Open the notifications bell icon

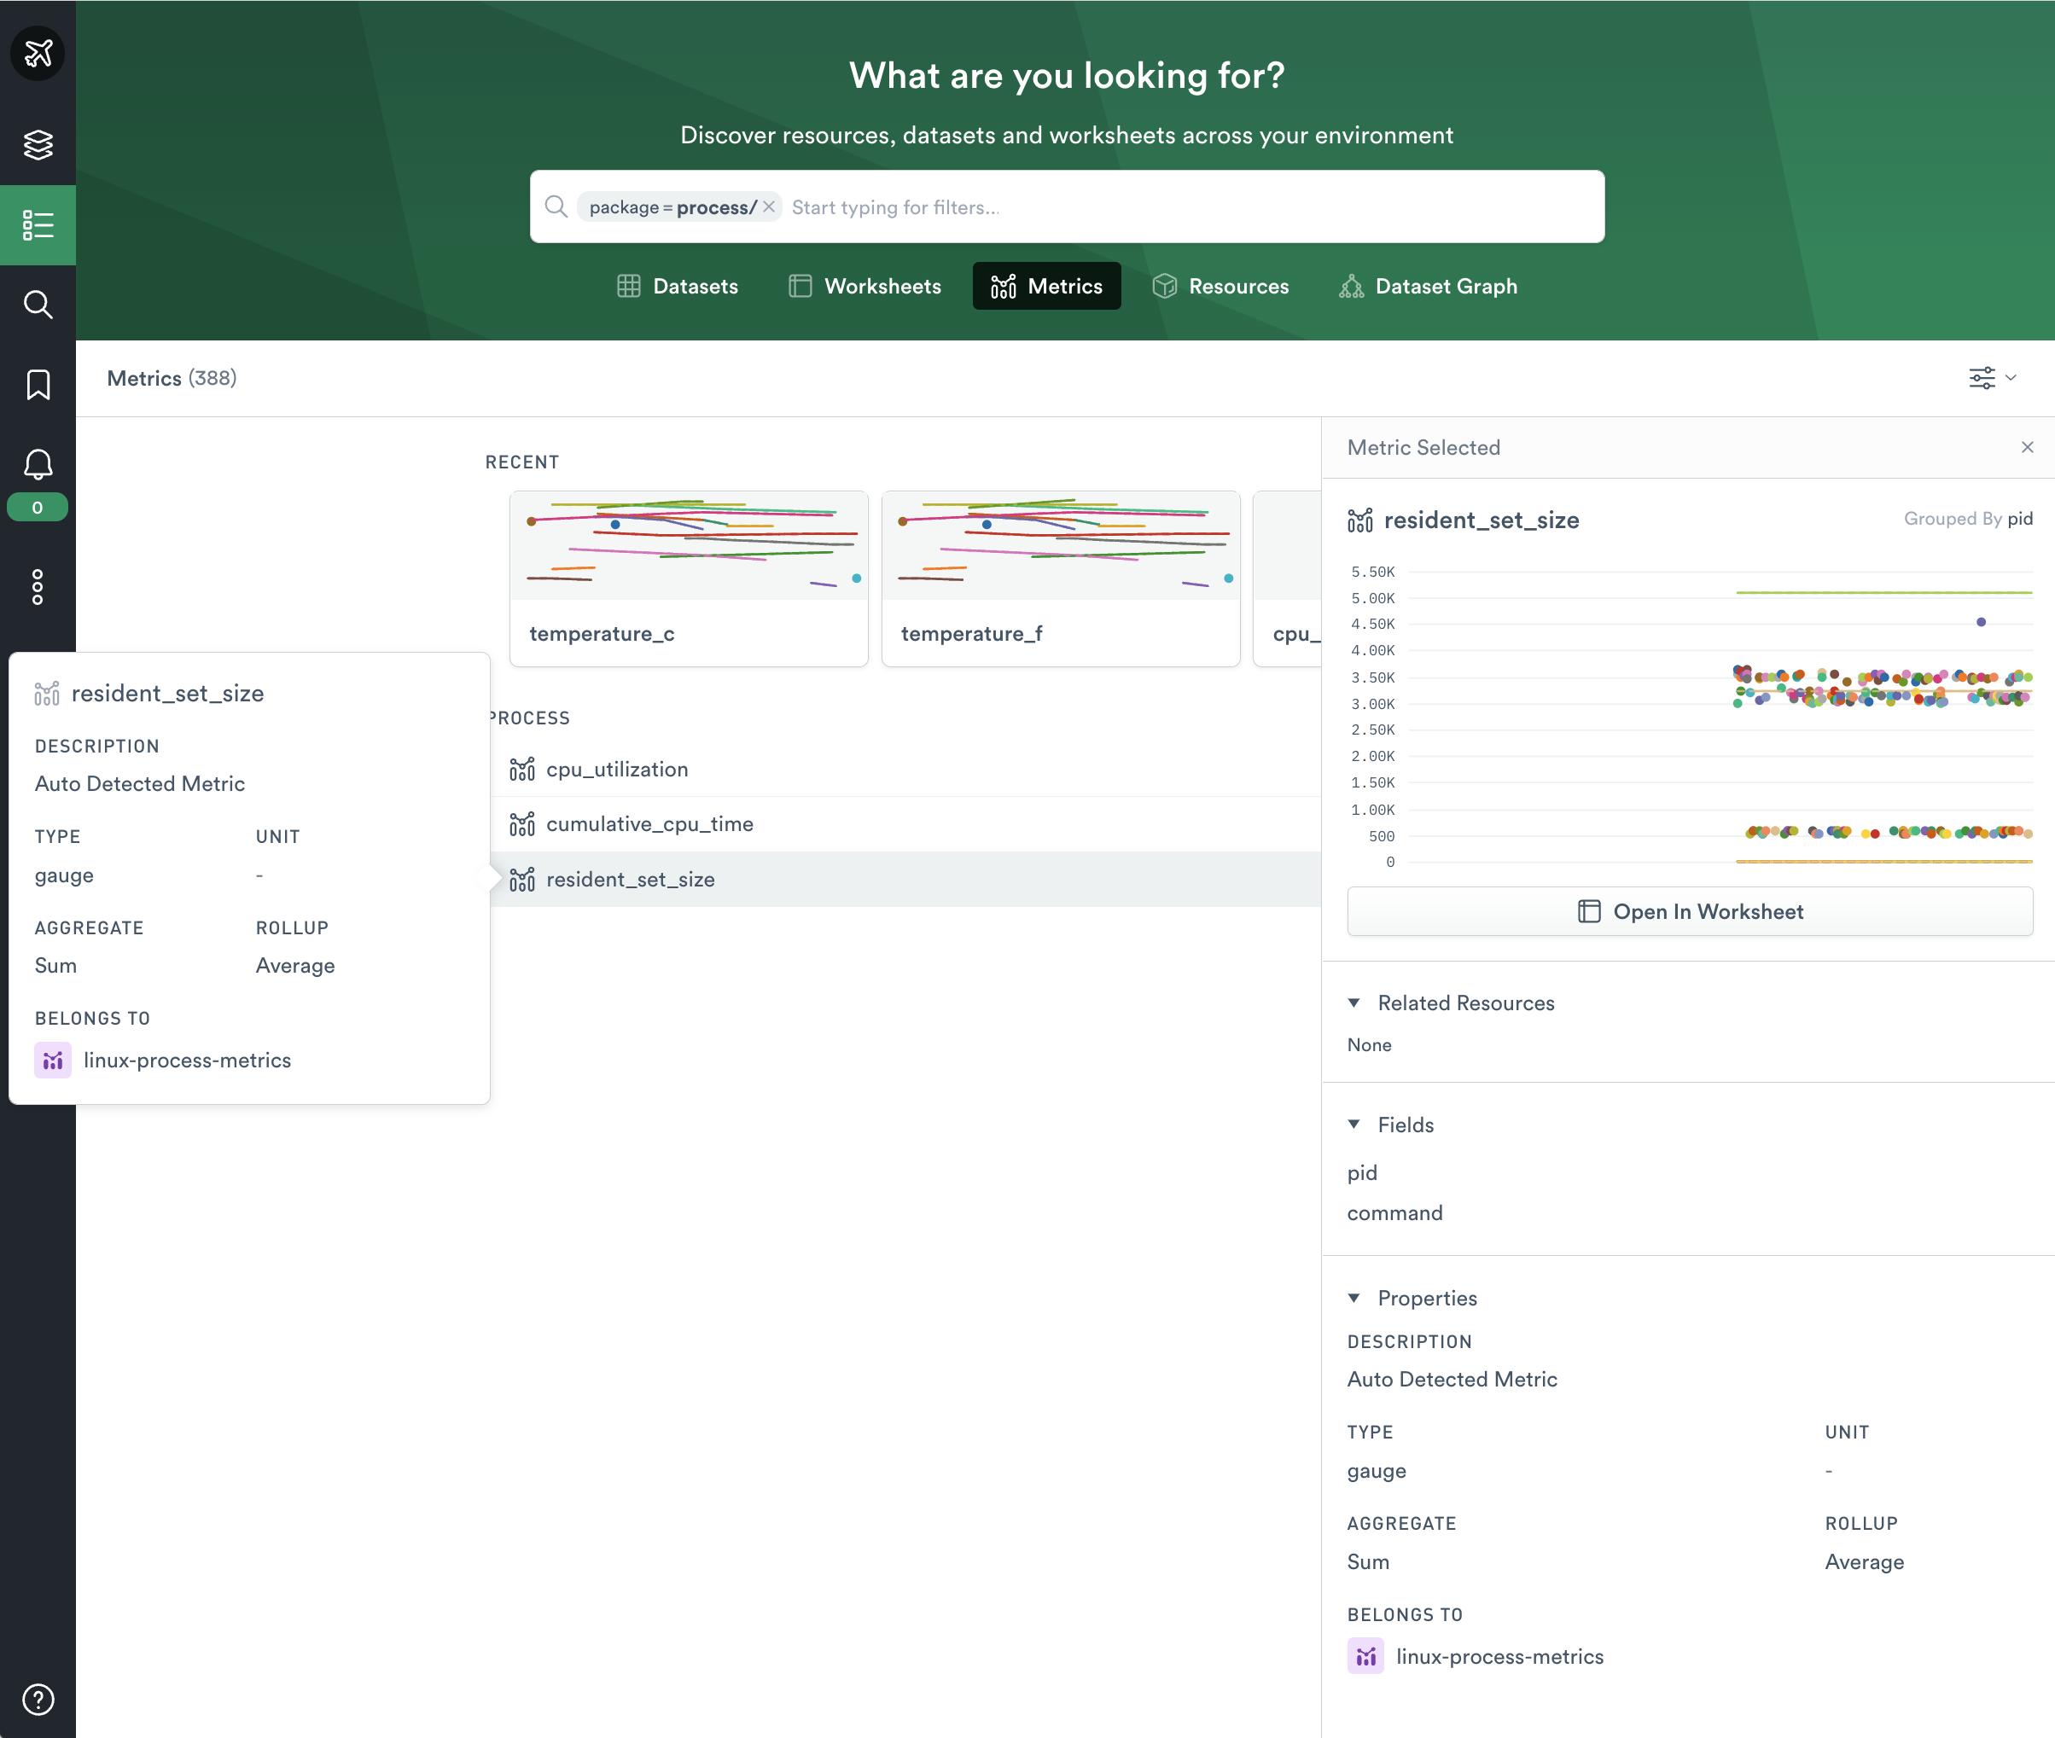[x=38, y=464]
